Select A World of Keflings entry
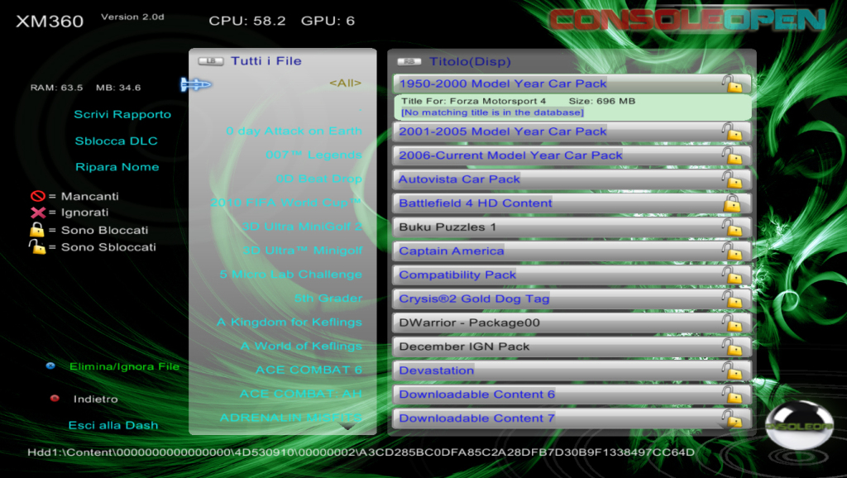This screenshot has height=478, width=847. (301, 347)
